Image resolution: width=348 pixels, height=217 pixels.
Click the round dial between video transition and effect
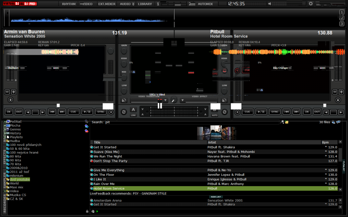point(174,100)
